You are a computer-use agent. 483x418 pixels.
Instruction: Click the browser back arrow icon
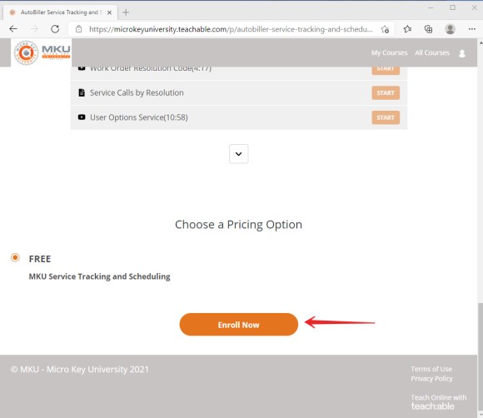(x=13, y=29)
